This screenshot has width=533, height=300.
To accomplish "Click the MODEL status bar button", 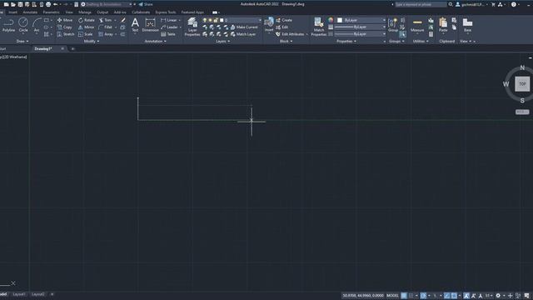I will pyautogui.click(x=392, y=296).
